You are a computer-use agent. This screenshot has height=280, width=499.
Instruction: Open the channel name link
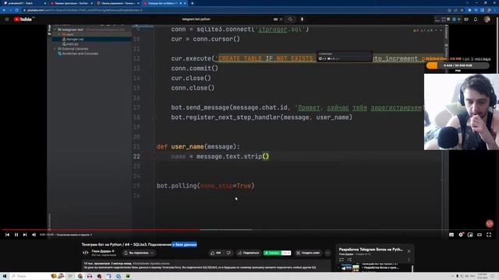pos(101,251)
